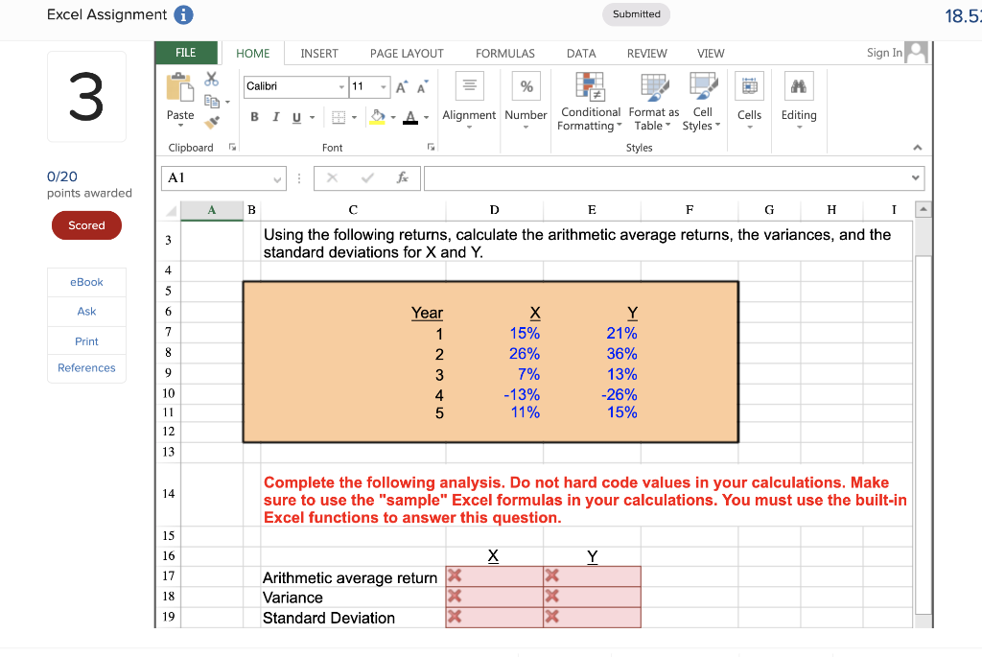Click inside the formula bar
This screenshot has height=657, width=982.
671,178
